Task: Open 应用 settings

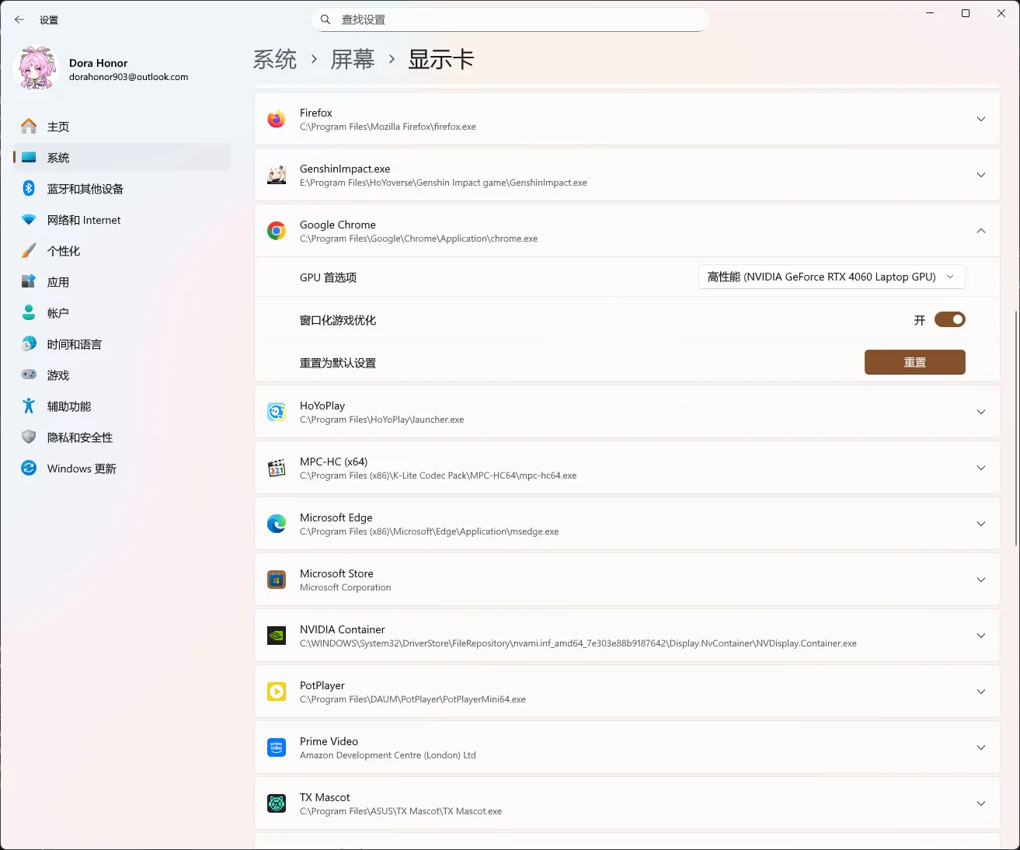Action: tap(122, 281)
